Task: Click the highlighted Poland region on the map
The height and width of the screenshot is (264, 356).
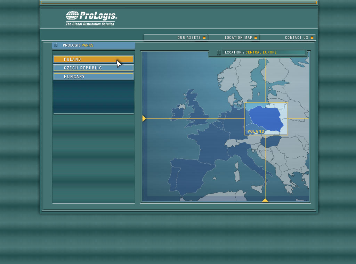Action: pyautogui.click(x=266, y=117)
